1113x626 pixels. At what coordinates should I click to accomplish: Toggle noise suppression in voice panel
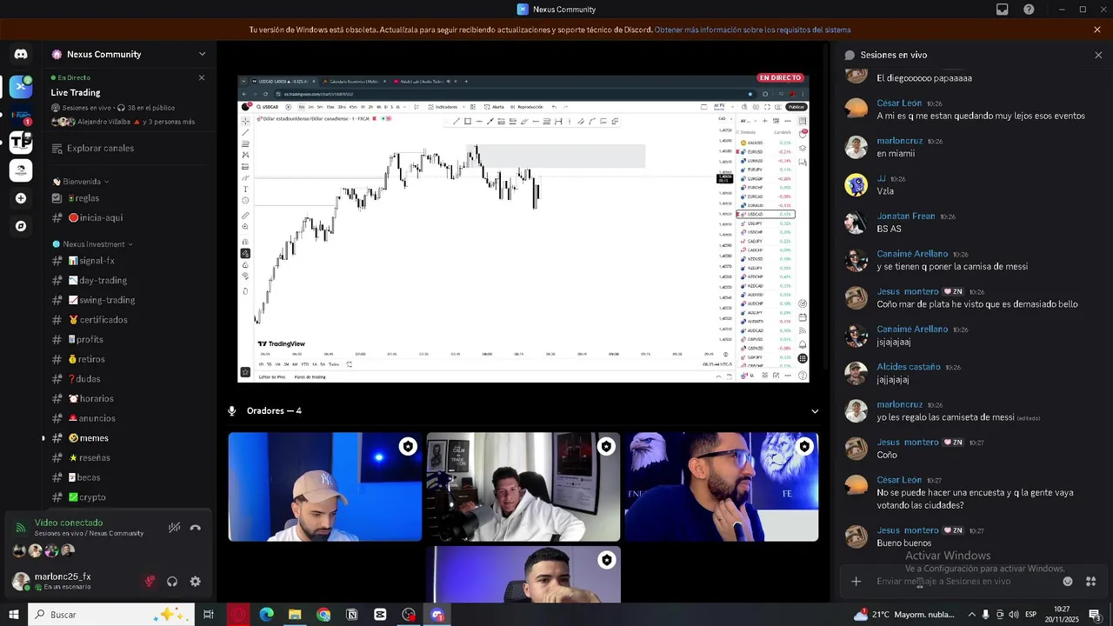174,527
